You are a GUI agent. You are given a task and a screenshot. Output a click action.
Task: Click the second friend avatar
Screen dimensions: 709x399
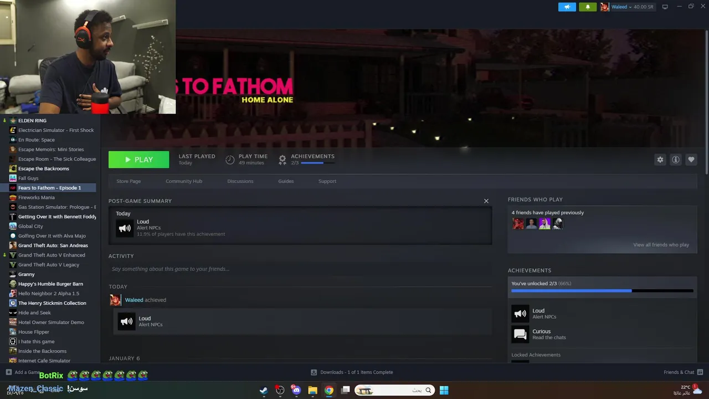pos(531,223)
